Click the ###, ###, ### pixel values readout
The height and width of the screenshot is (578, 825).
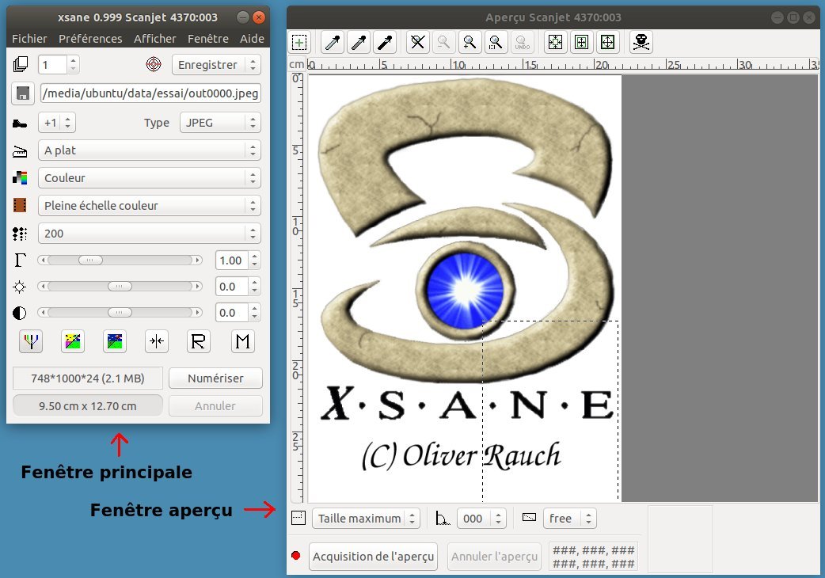pyautogui.click(x=594, y=557)
